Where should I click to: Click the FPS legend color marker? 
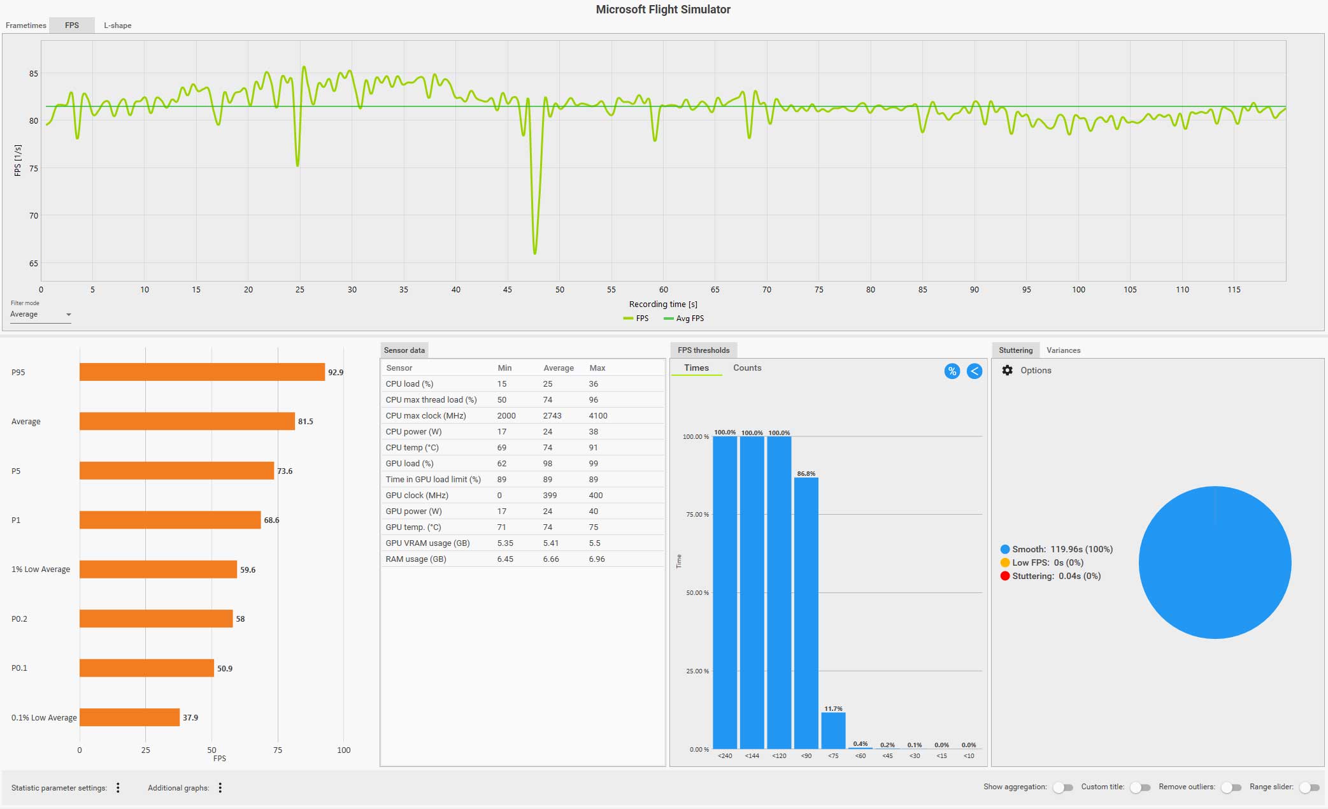point(628,319)
